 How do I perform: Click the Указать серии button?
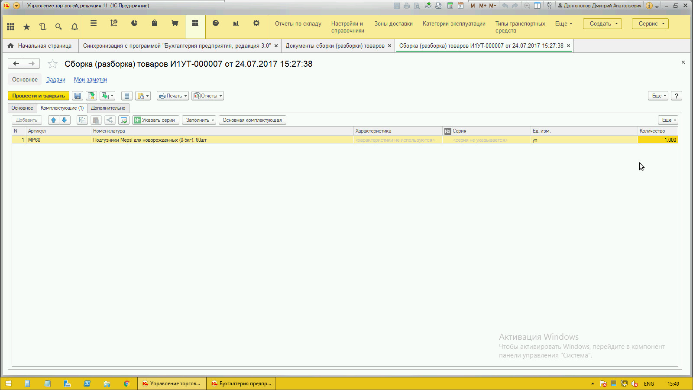point(155,120)
